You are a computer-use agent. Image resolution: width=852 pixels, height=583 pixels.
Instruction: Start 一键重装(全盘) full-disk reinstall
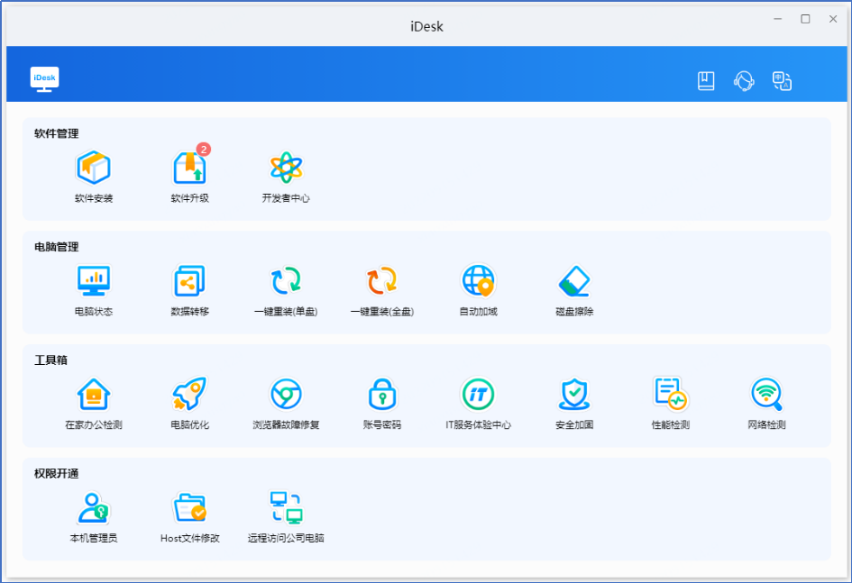click(382, 280)
